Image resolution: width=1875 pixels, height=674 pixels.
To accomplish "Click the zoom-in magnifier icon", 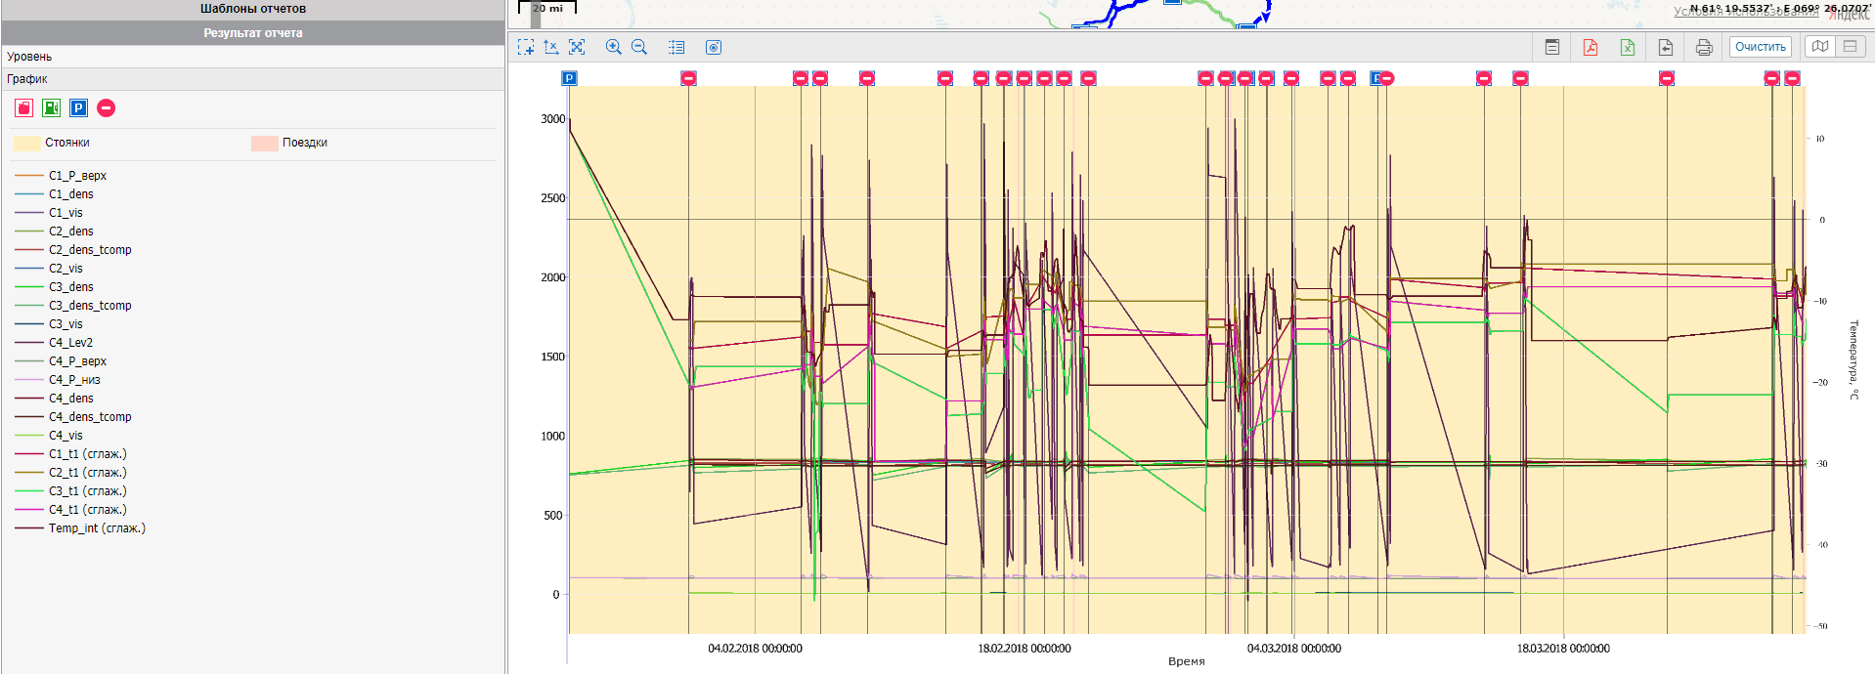I will point(613,47).
